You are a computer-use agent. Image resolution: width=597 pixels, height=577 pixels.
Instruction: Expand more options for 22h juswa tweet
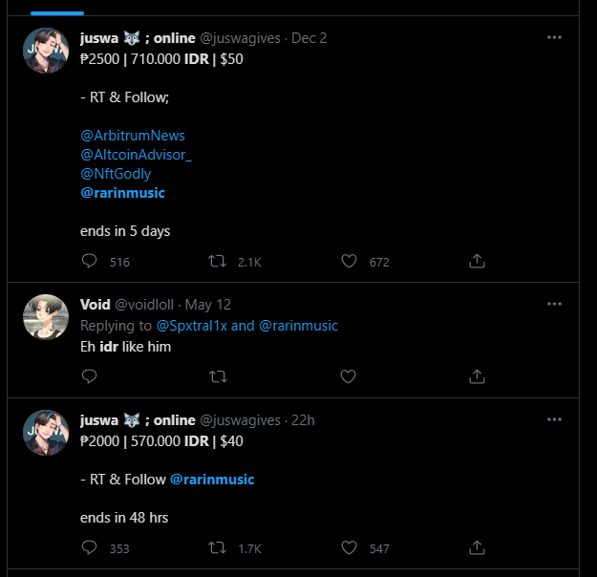click(x=554, y=419)
